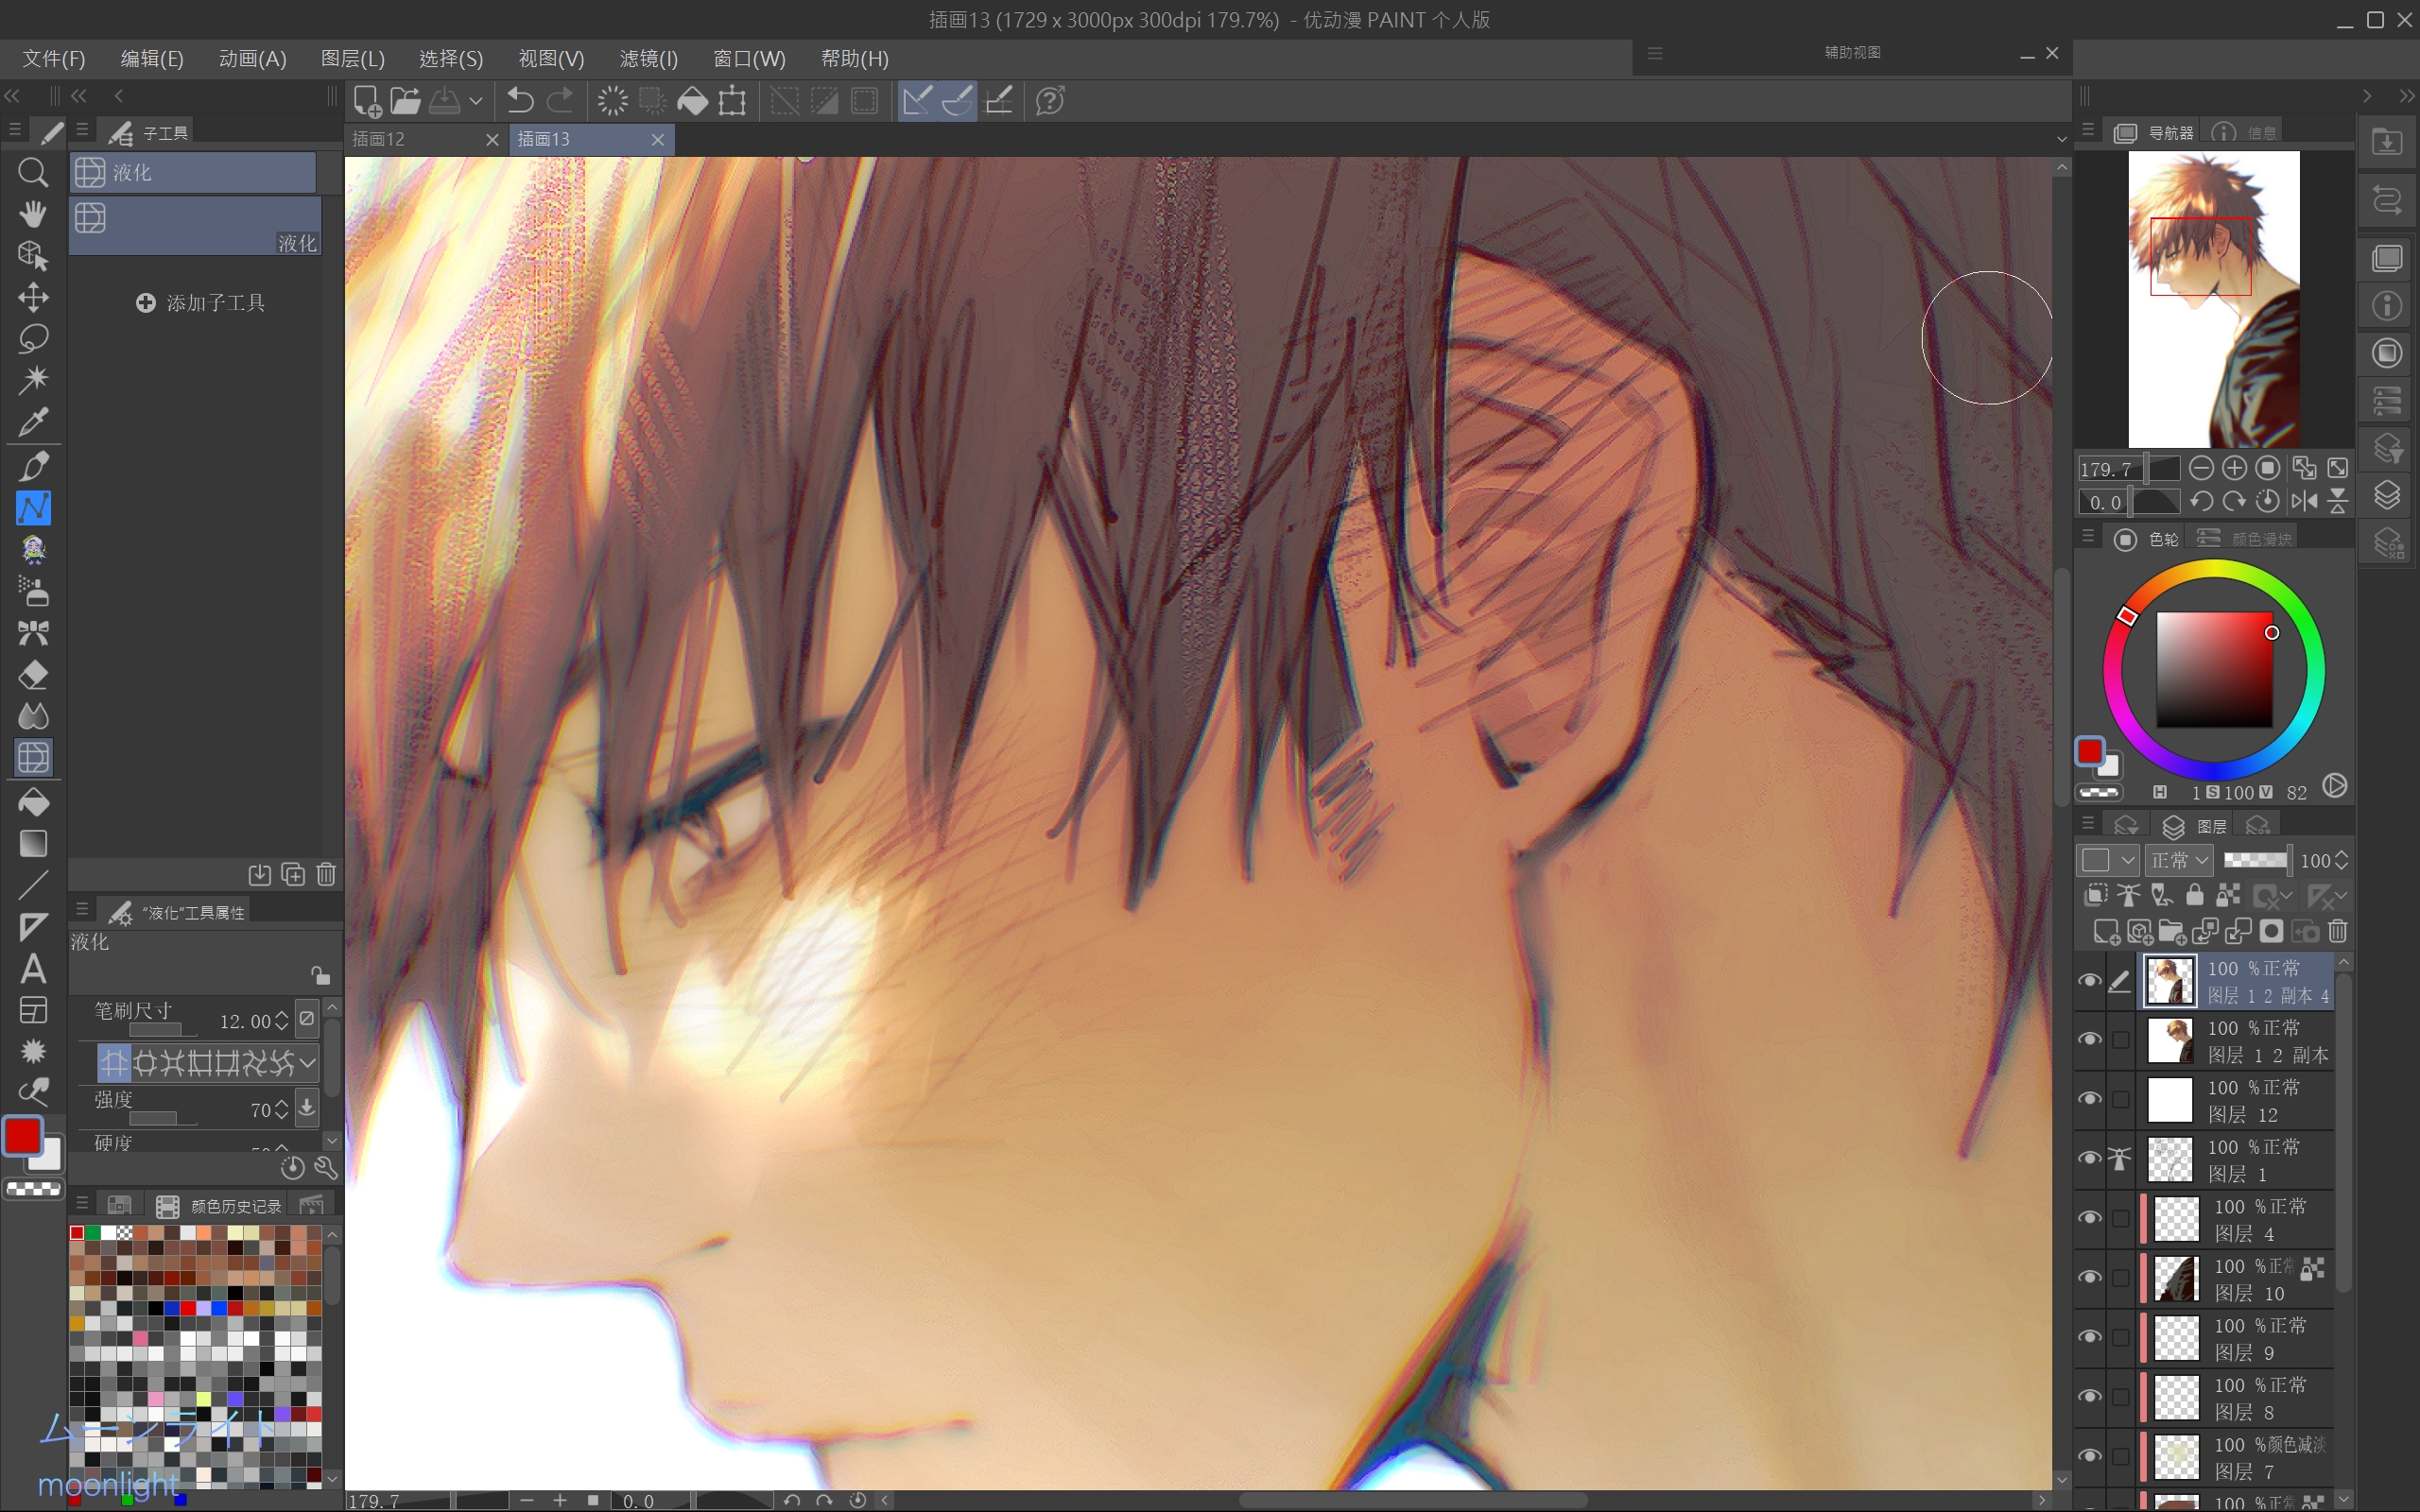Select the Lasso selection tool
This screenshot has height=1512, width=2420.
(x=33, y=338)
